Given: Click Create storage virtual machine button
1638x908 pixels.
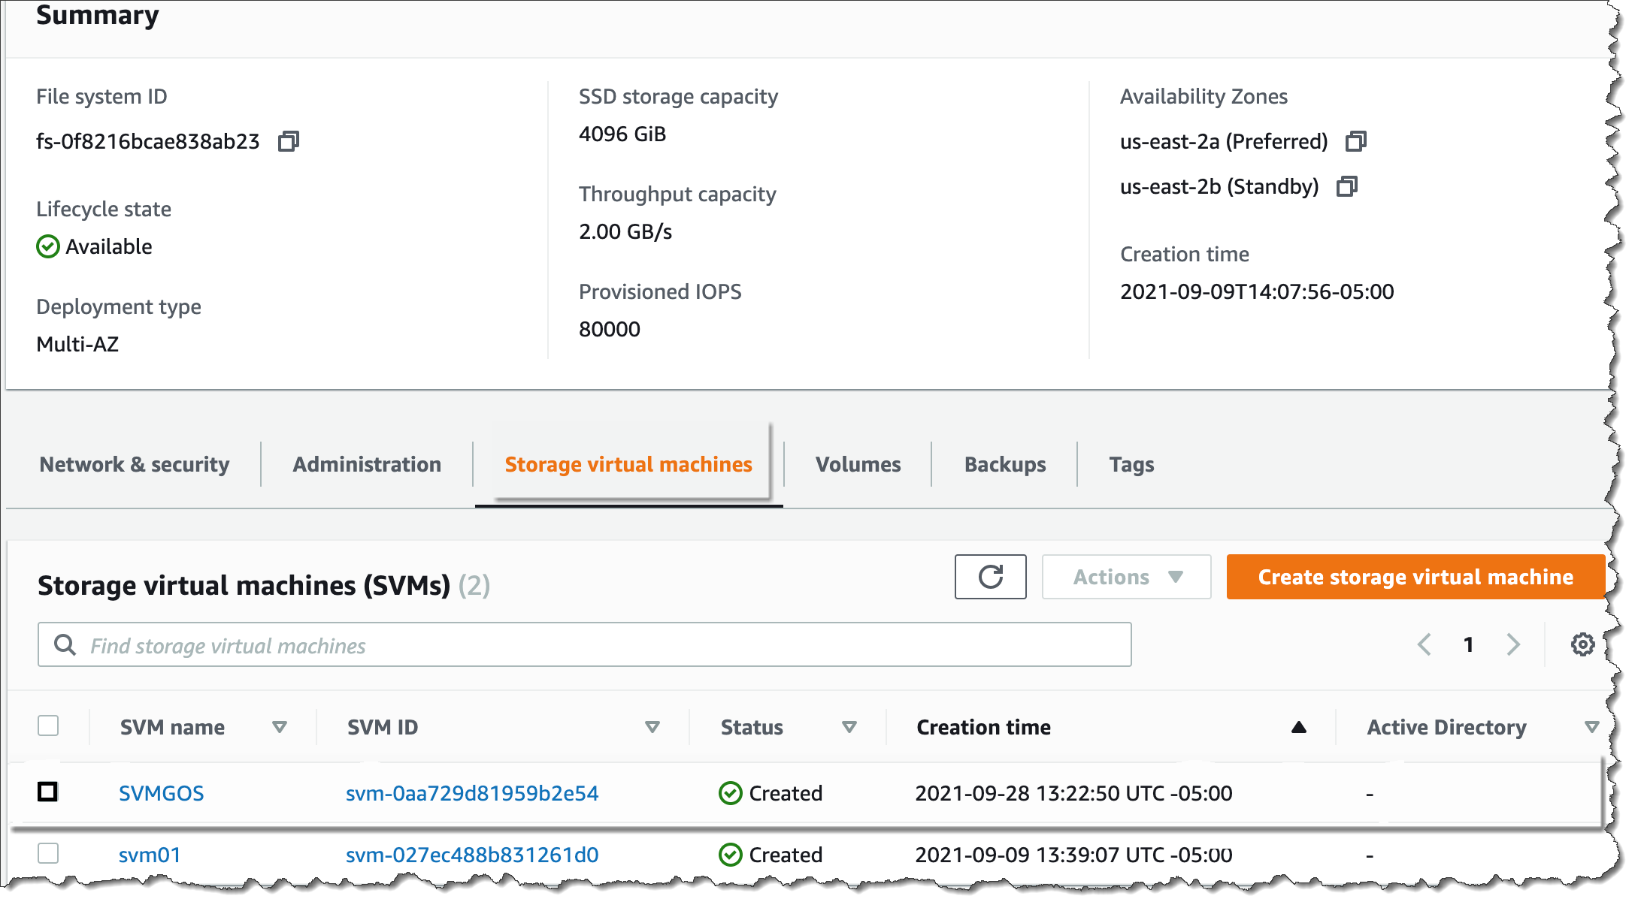Looking at the screenshot, I should 1415,577.
